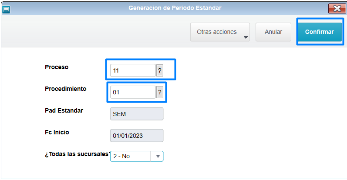Open the Procedimiento lookup question-mark button
The height and width of the screenshot is (180, 347).
(159, 92)
